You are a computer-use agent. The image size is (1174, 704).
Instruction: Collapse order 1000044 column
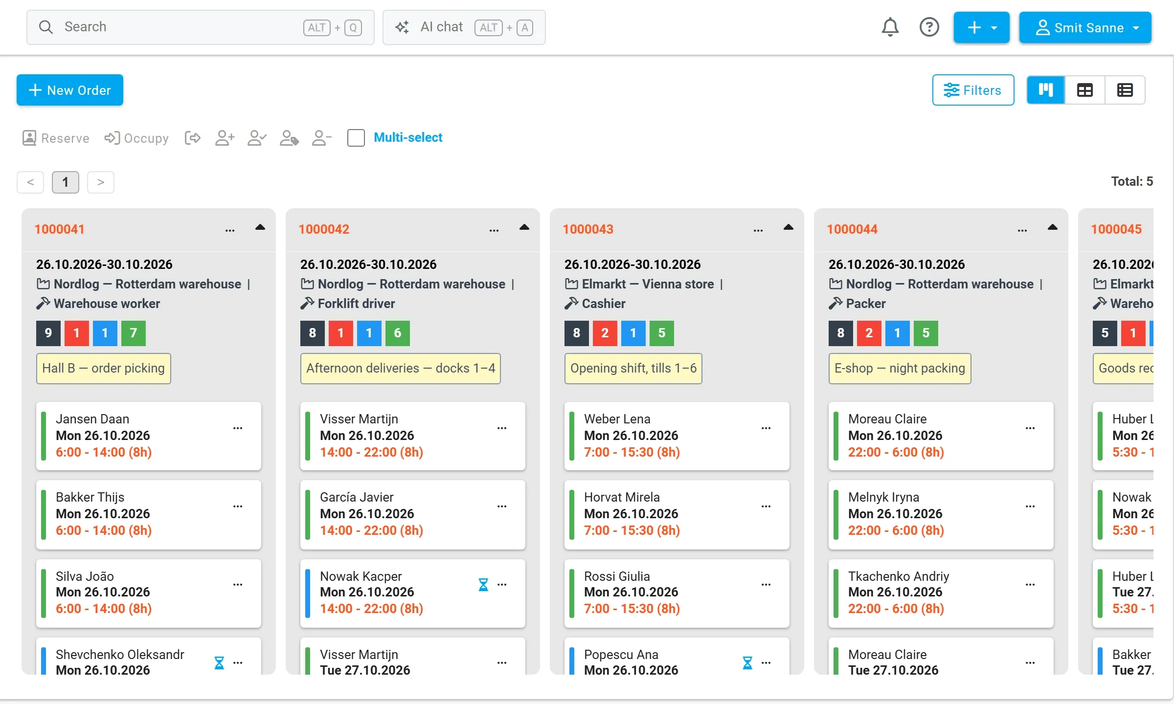tap(1053, 227)
